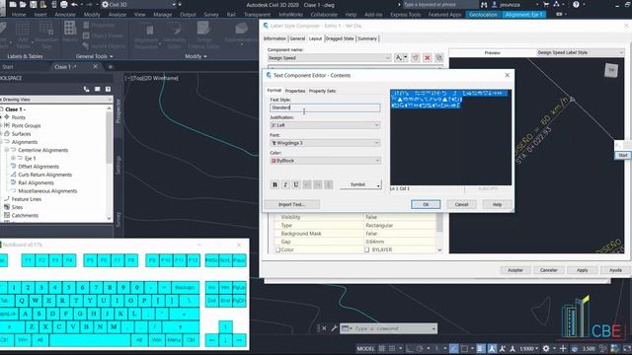The height and width of the screenshot is (355, 632).
Task: Click the ByBlock red color swatch
Action: click(x=274, y=161)
